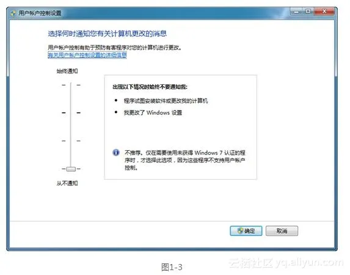Minimize the 用户帐户控制设置 window

click(296, 12)
